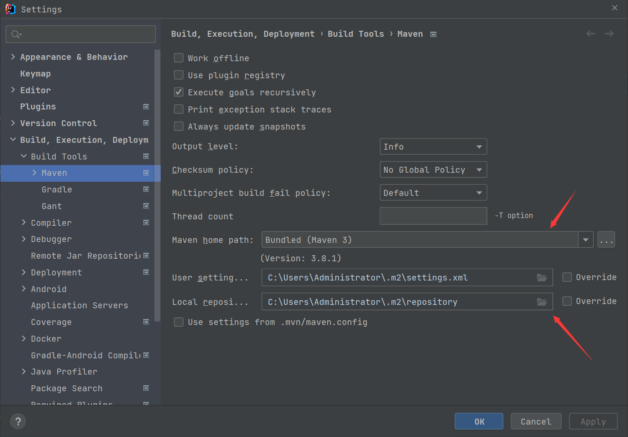Navigate back with the left arrow
The image size is (628, 437).
[x=591, y=34]
